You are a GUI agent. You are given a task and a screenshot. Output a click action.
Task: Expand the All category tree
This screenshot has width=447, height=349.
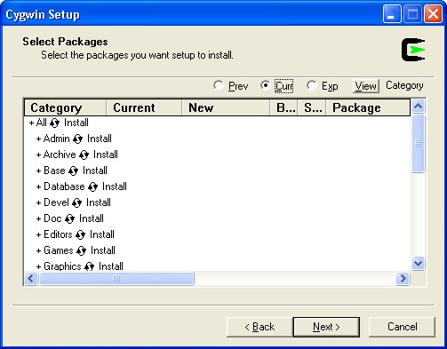(x=31, y=123)
